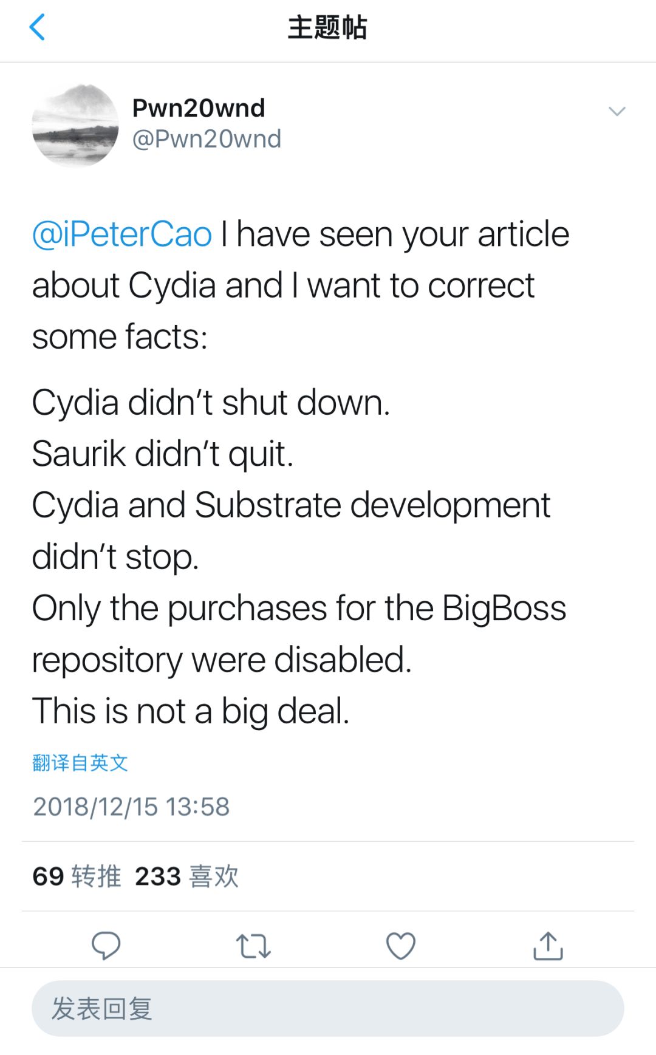
Task: Open Pwn20wnd profile avatar
Action: tap(75, 126)
